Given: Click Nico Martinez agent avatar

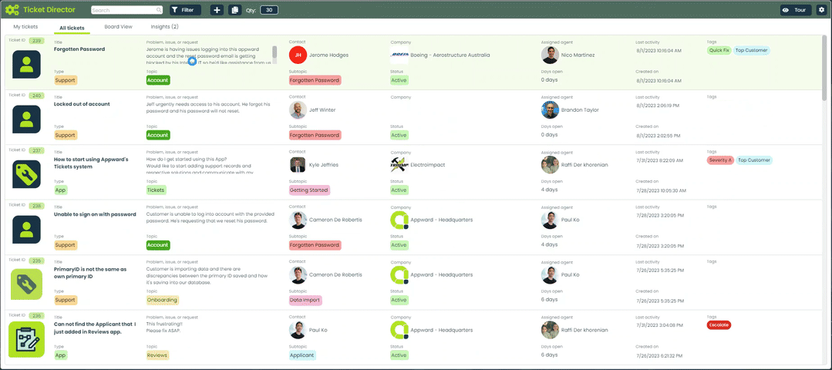Looking at the screenshot, I should 550,55.
